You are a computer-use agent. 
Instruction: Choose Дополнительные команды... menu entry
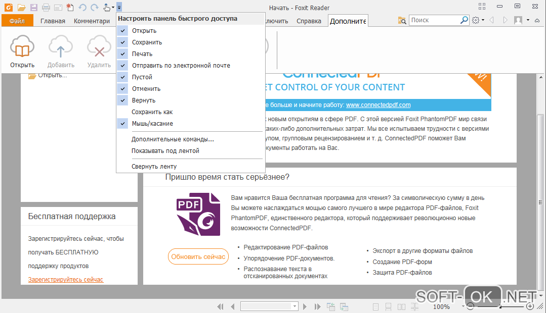[191, 139]
